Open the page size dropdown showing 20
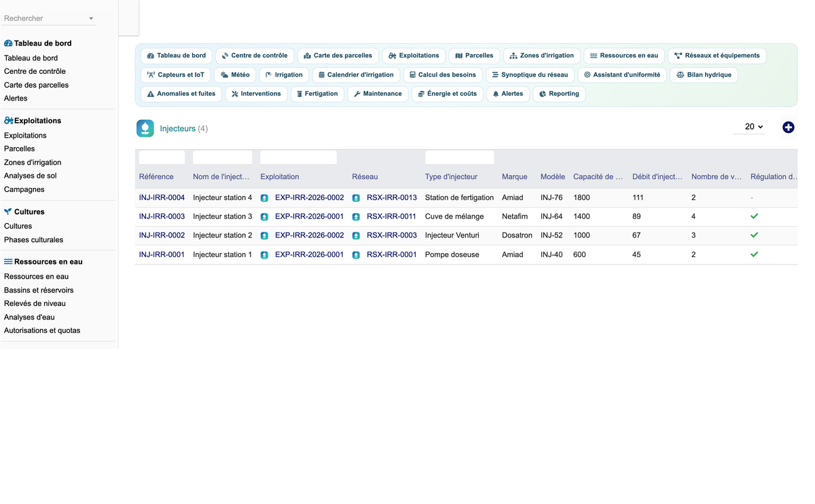This screenshot has width=815, height=504. click(749, 127)
